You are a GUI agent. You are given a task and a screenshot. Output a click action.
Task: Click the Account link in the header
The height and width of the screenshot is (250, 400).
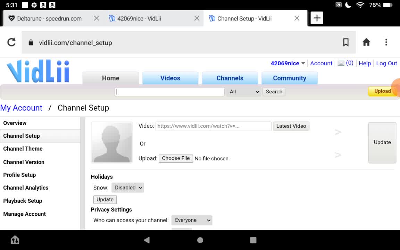pos(321,63)
